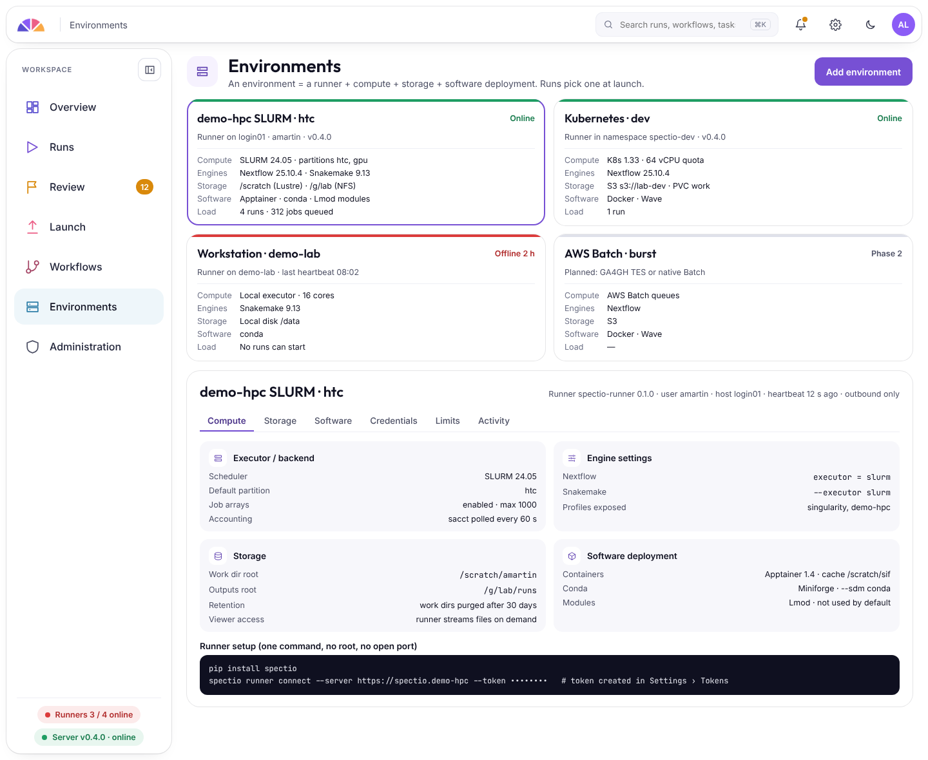Click the "Phase 2" label

coord(887,254)
